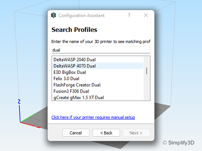
Task: Open the help question mark button
Action: pyautogui.click(x=129, y=15)
